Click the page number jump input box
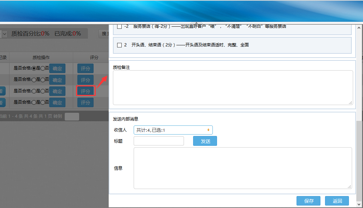Screen dimensions: 363x208 tap(72, 117)
